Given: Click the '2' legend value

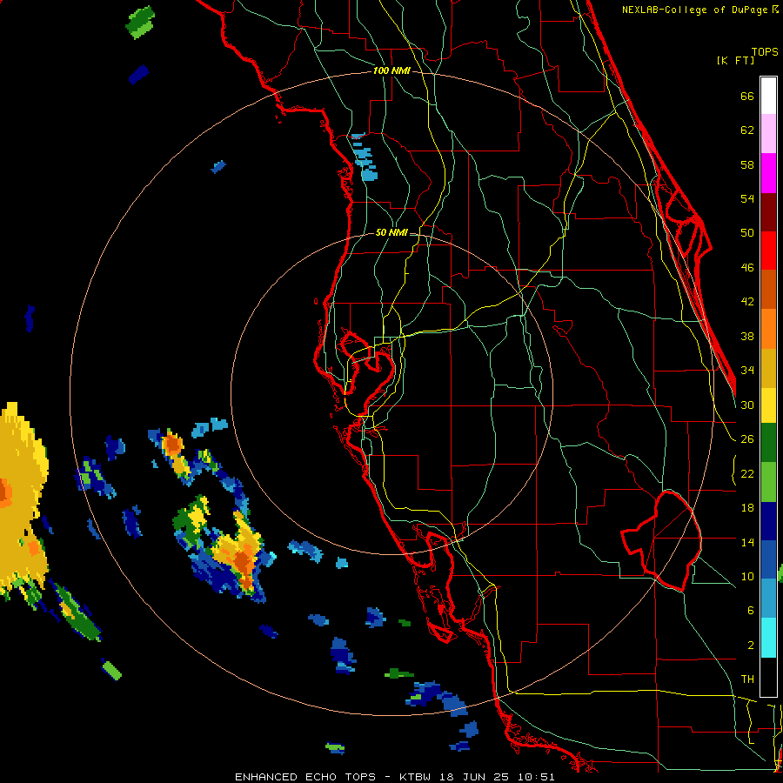Looking at the screenshot, I should (751, 646).
